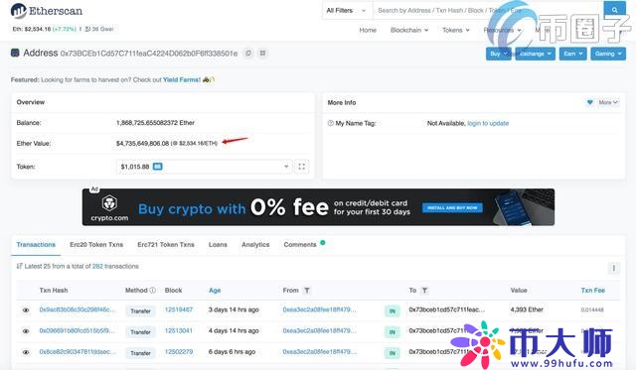Image resolution: width=636 pixels, height=370 pixels.
Task: Open the More dropdown in More Info
Action: (x=608, y=102)
